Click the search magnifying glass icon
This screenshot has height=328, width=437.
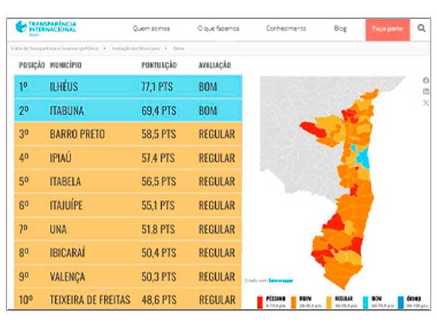(x=421, y=28)
